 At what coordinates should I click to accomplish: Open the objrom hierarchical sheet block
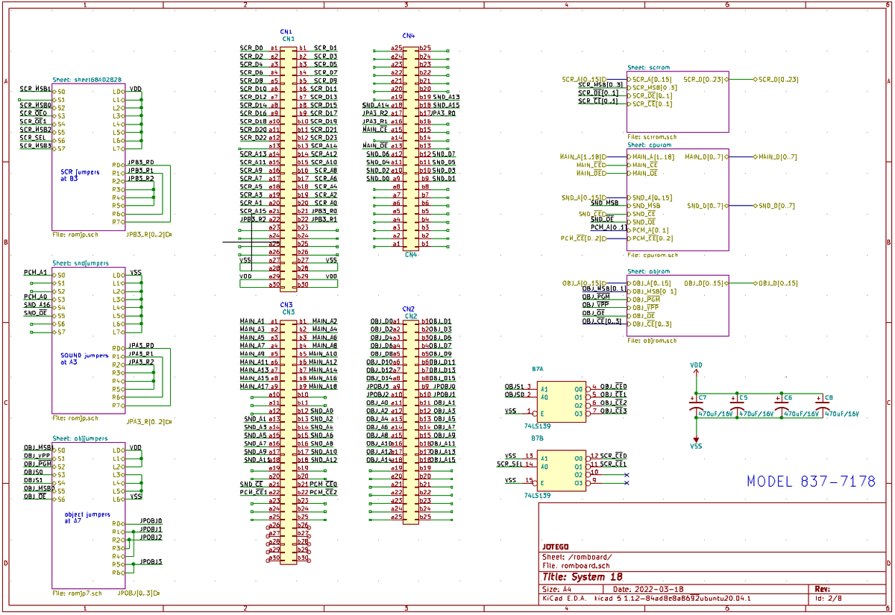678,306
